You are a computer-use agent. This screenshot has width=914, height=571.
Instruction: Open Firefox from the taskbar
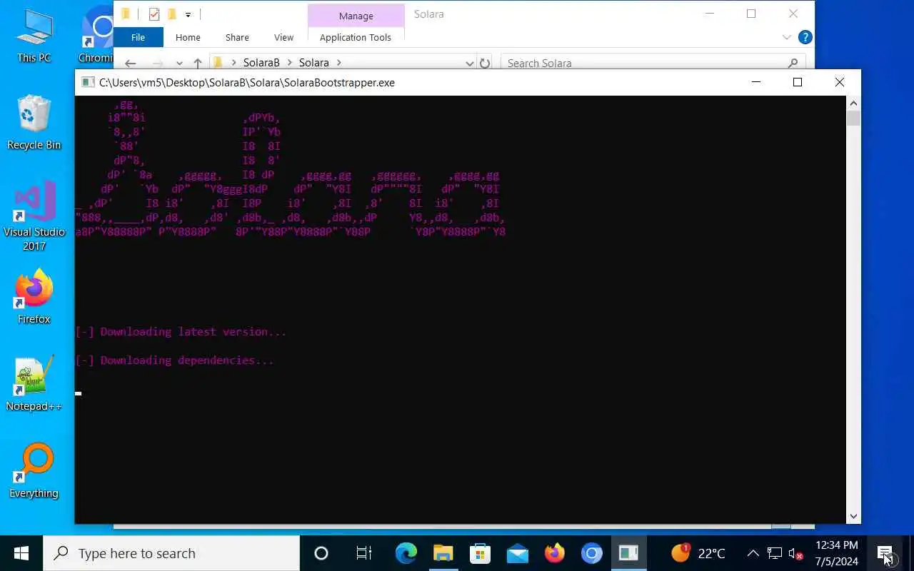click(554, 553)
